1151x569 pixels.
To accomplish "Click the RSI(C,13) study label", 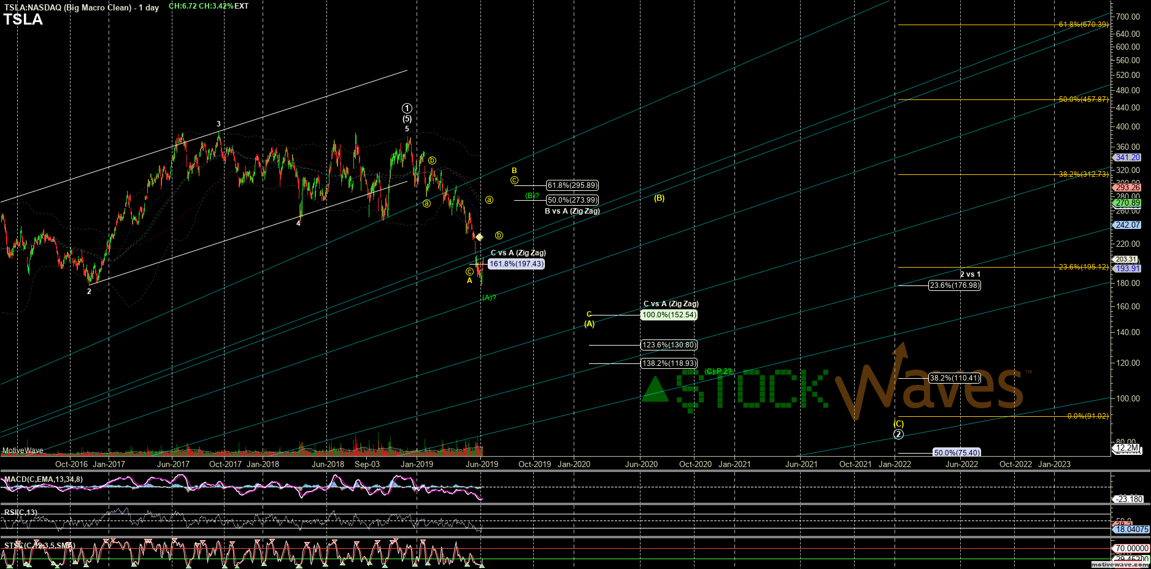I will [x=20, y=513].
